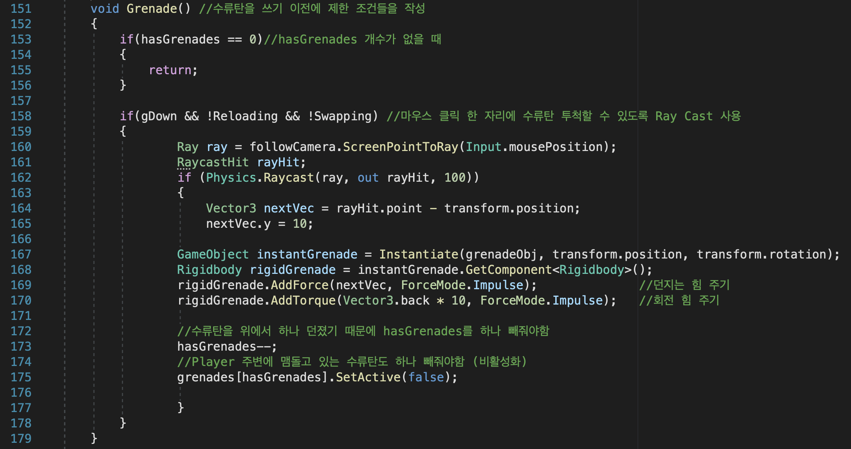Click the ScreenPointToRay method call
Viewport: 851px width, 449px height.
click(x=400, y=147)
